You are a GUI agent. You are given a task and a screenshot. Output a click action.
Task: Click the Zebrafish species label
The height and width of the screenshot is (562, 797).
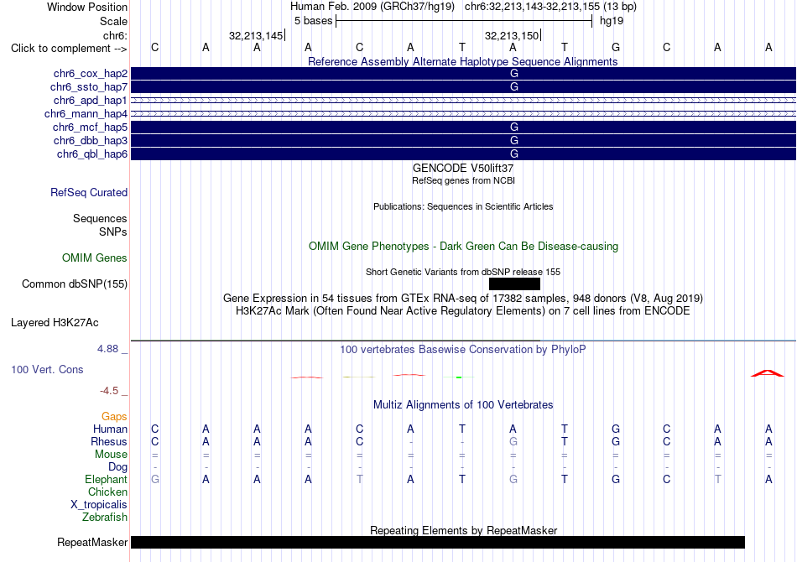[x=105, y=518]
